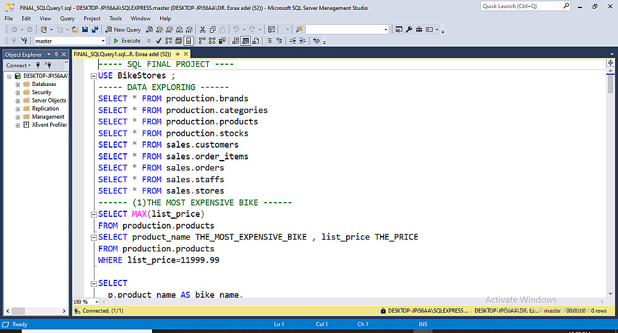
Task: Open Object Explorer window position dropdown
Action: click(49, 54)
